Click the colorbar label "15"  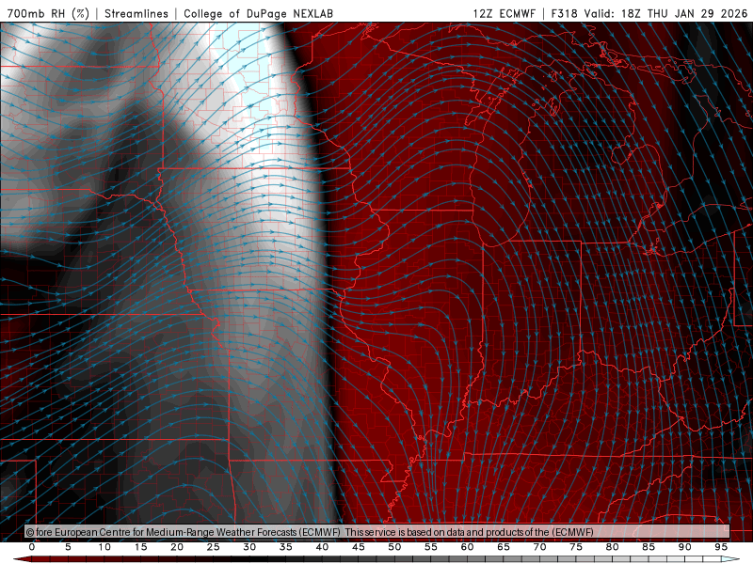coord(140,547)
